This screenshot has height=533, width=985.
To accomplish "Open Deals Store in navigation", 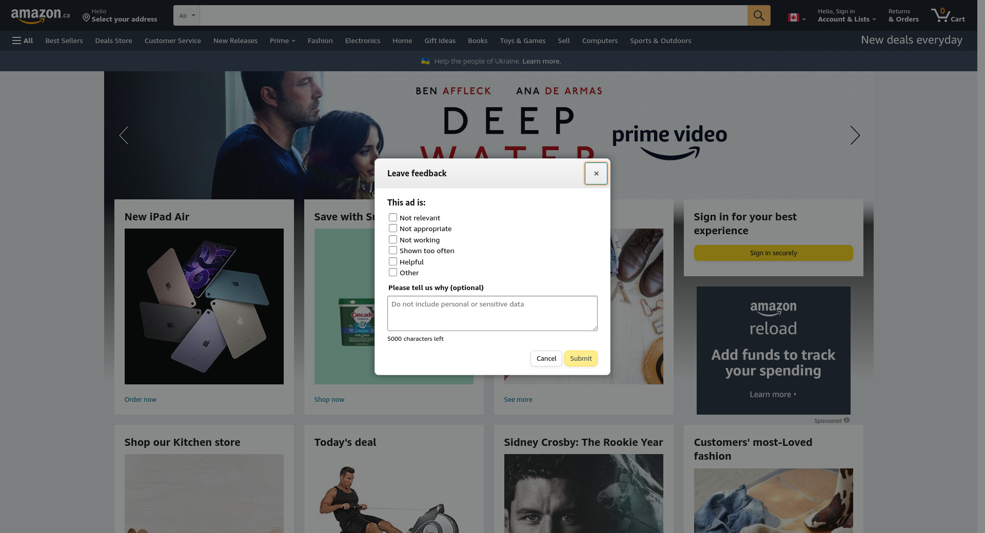I will tap(113, 40).
